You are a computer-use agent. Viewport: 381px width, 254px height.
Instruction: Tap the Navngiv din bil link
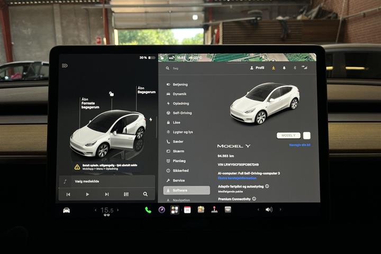(x=300, y=145)
